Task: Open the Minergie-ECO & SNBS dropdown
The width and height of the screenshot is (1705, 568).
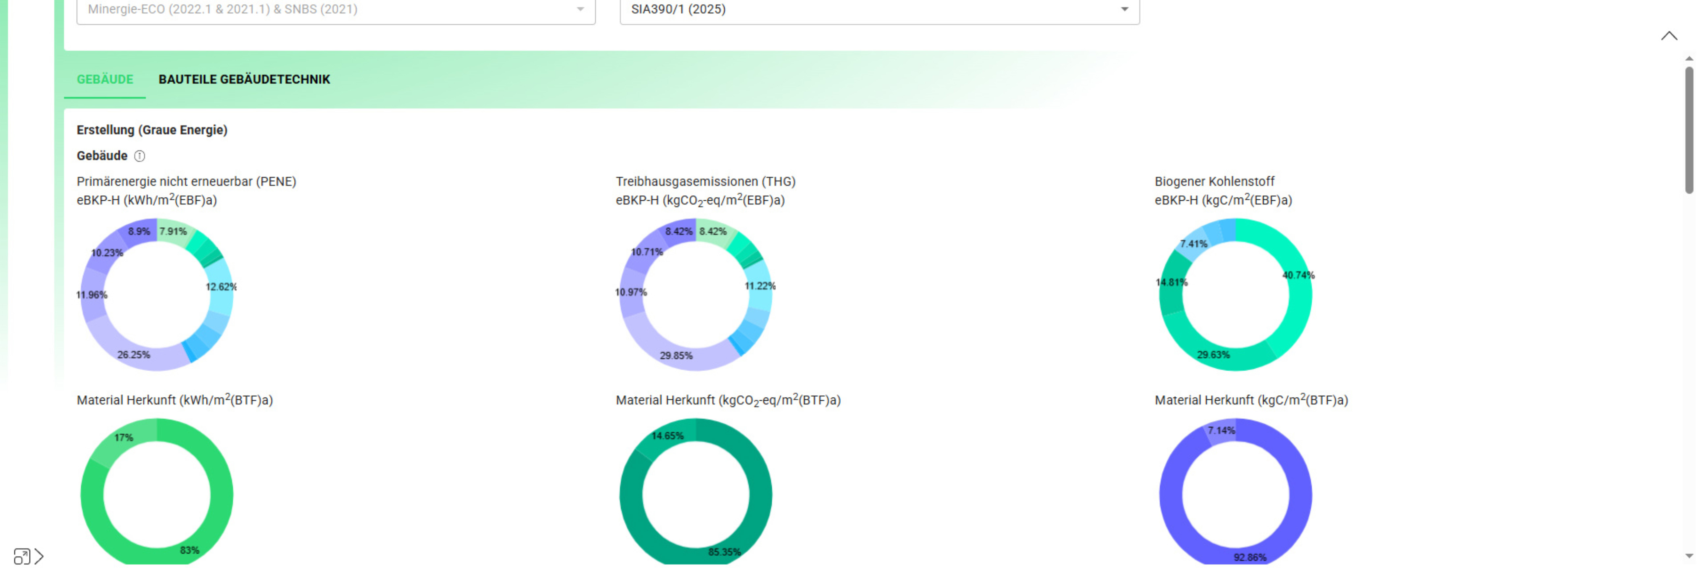Action: click(x=336, y=9)
